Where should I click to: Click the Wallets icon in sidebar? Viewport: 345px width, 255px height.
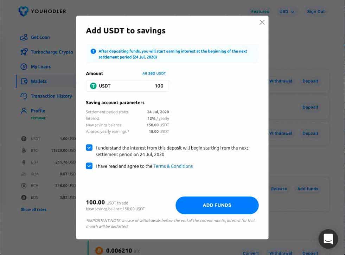[x=24, y=81]
